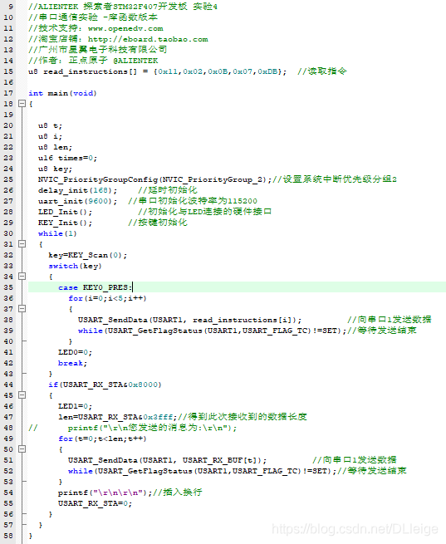Collapse the if block fold at line 45

tap(22, 395)
